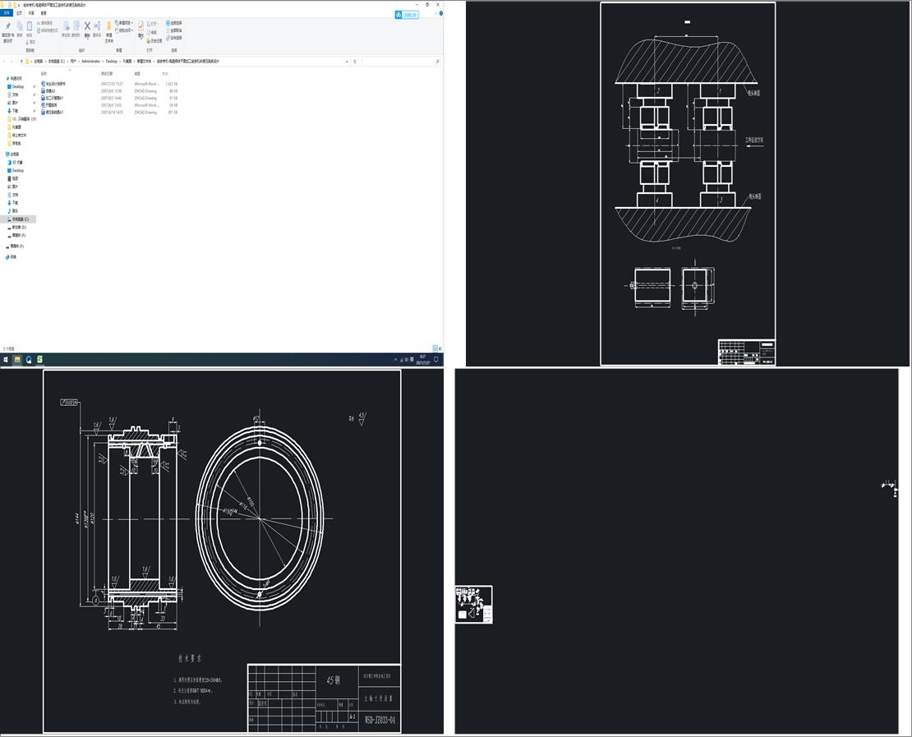Switch to large icons view via status bar
Image resolution: width=912 pixels, height=737 pixels.
pyautogui.click(x=440, y=348)
